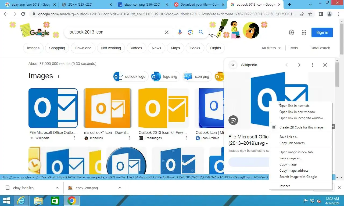Open the Tools options

click(293, 48)
